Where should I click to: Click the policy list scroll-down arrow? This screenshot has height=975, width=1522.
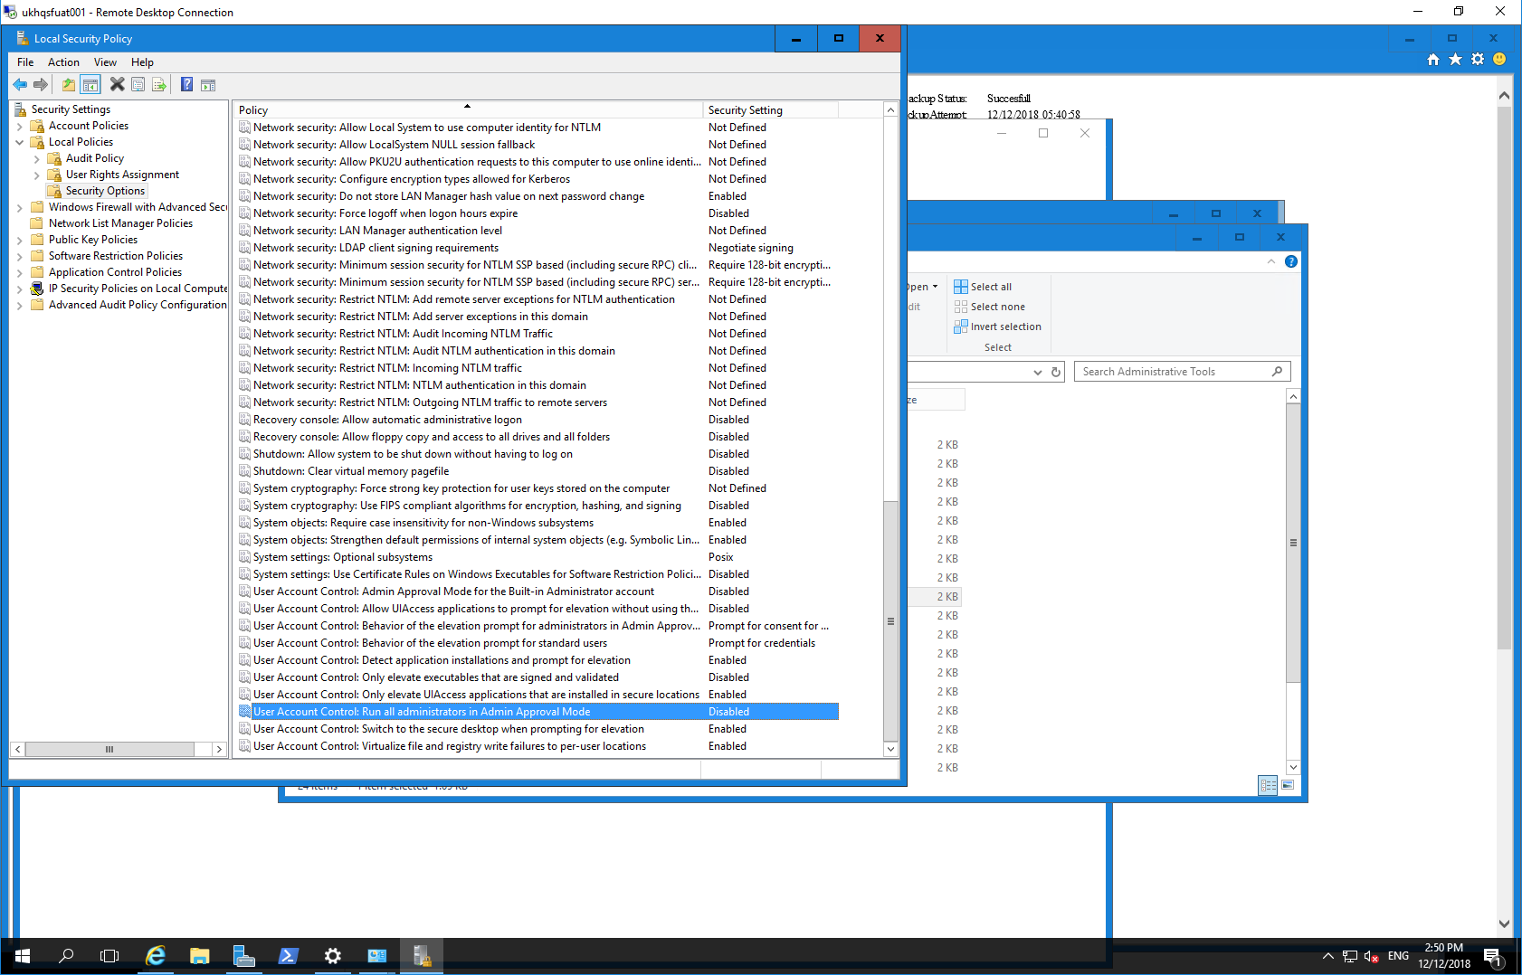click(x=890, y=749)
